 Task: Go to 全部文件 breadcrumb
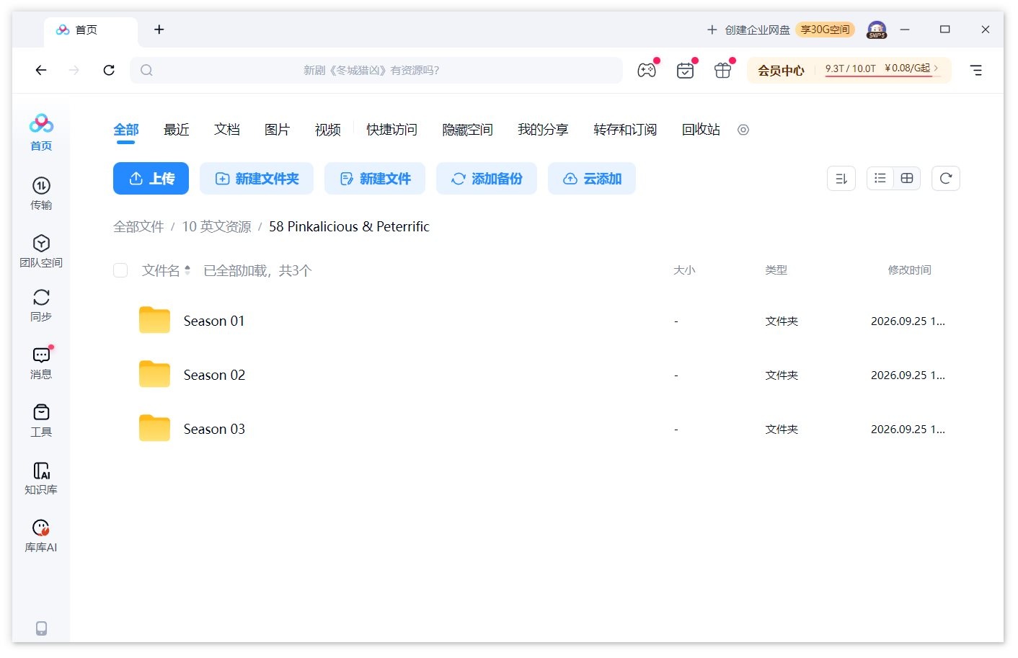point(138,226)
